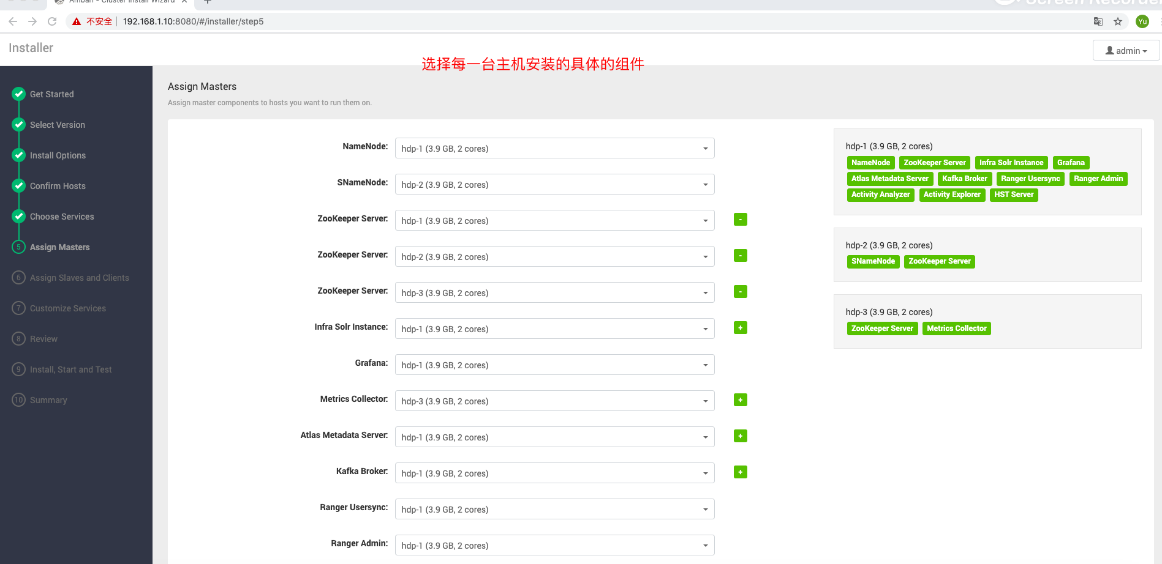Add another Infra Solr Instance with plus button
Image resolution: width=1162 pixels, height=564 pixels.
740,328
